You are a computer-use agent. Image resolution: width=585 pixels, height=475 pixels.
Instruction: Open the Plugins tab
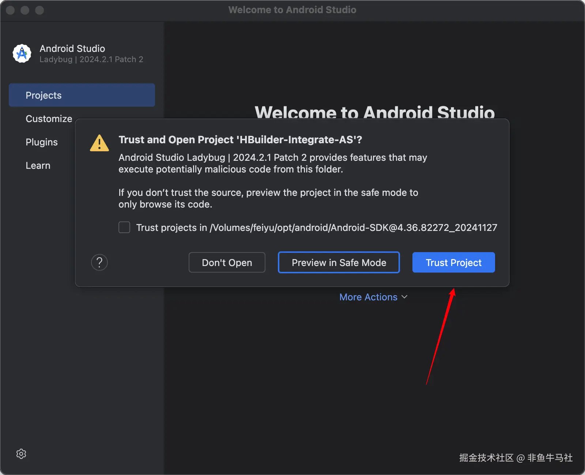click(42, 142)
